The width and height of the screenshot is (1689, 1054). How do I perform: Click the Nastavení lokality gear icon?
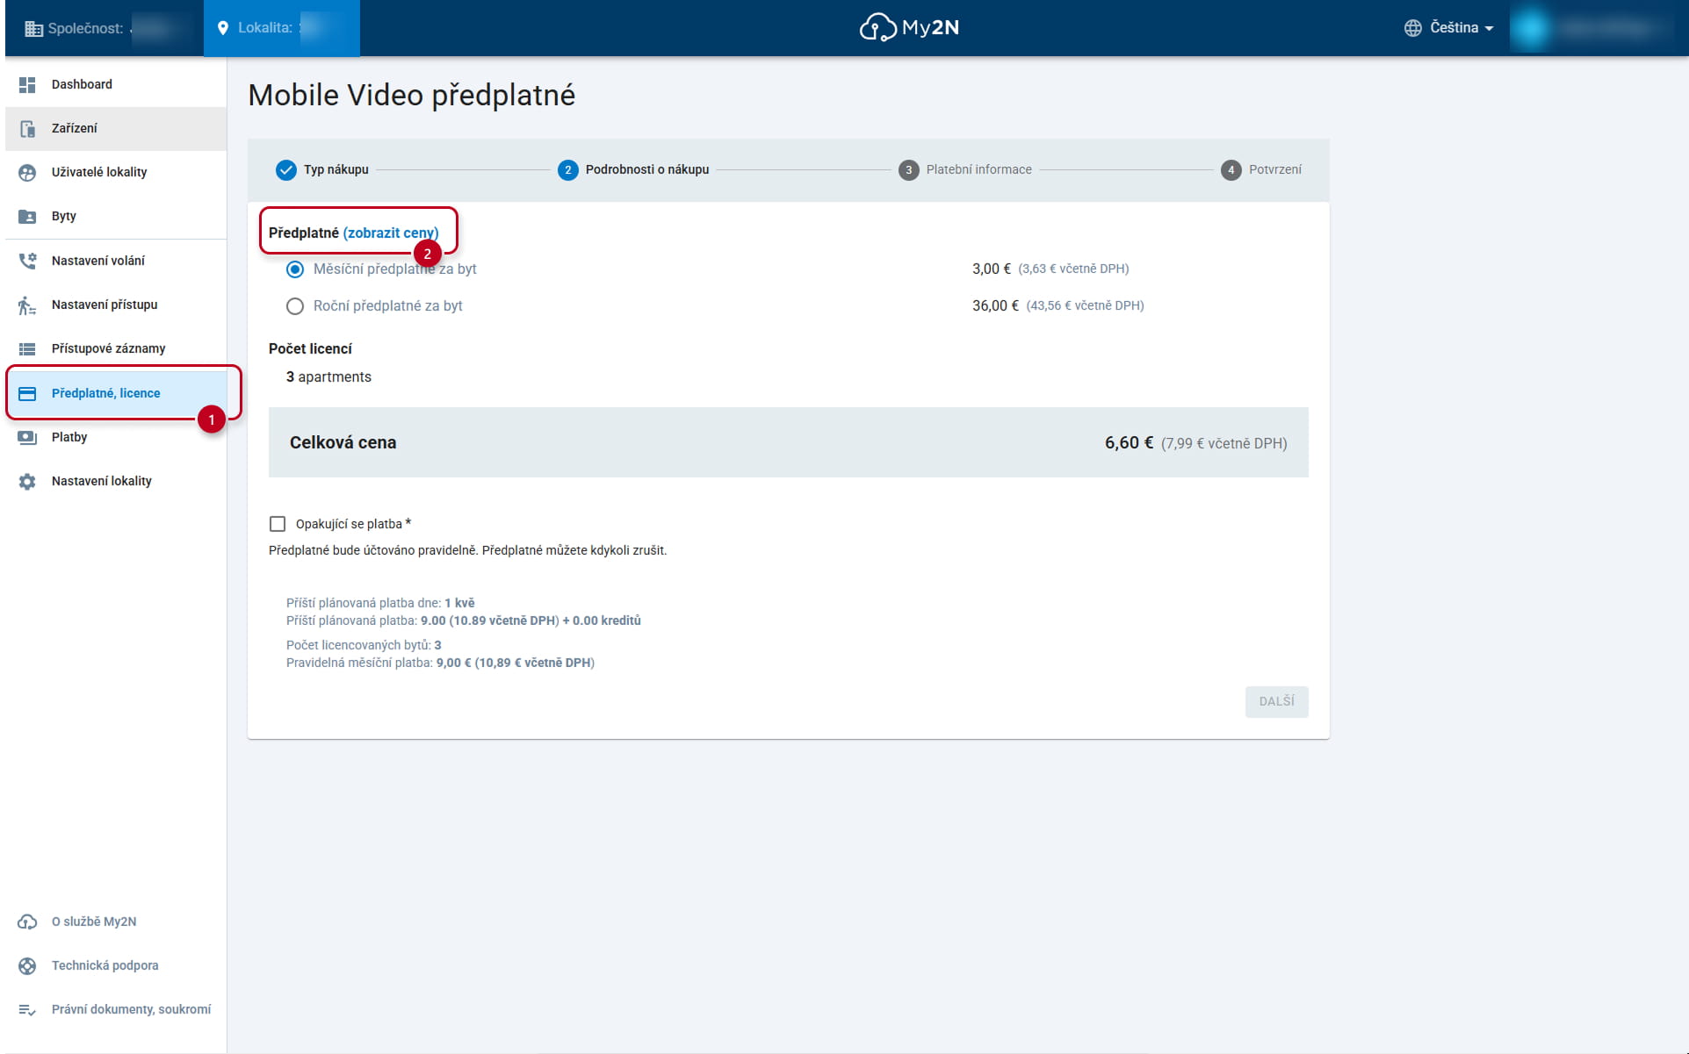tap(27, 481)
